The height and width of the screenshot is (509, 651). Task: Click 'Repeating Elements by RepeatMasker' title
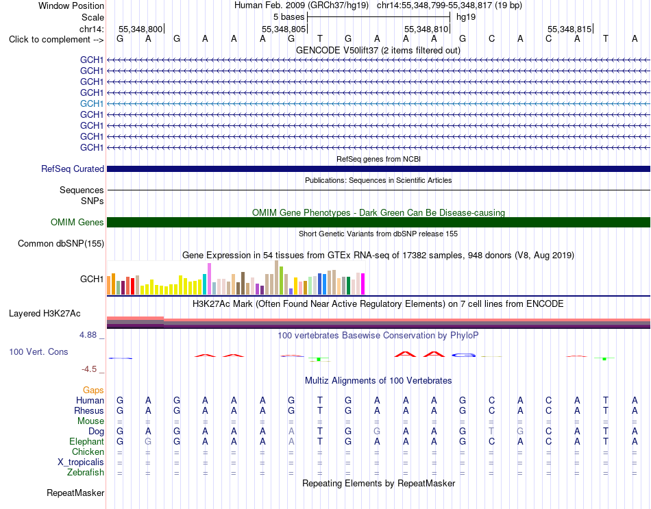tap(378, 483)
